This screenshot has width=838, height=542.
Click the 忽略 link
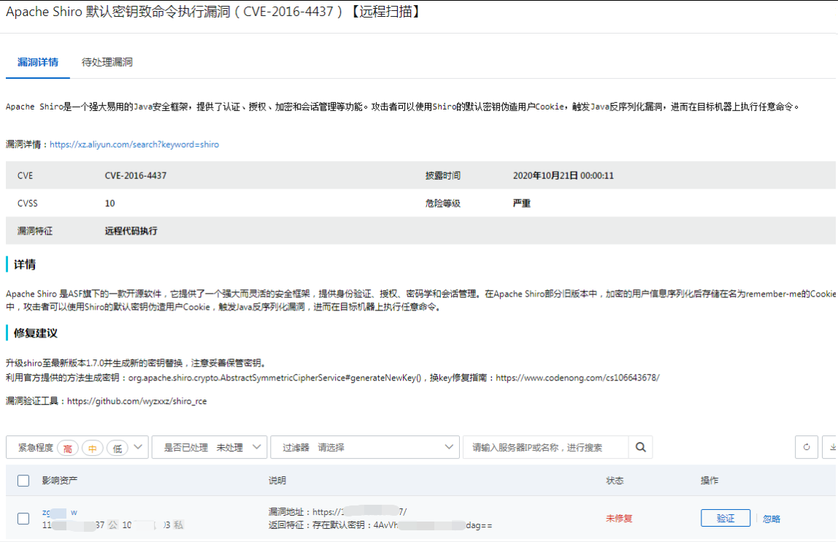[x=771, y=519]
